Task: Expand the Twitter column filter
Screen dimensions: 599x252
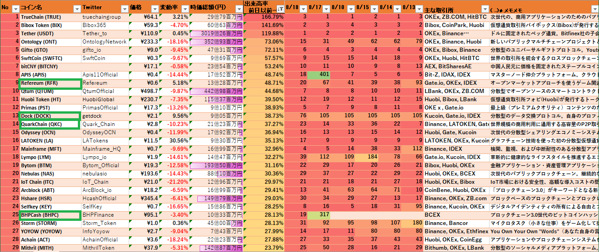Action: 124,9
